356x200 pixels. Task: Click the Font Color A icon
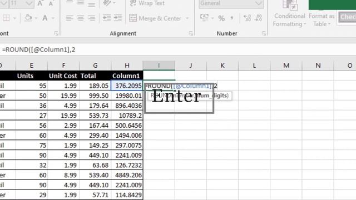(x=45, y=18)
